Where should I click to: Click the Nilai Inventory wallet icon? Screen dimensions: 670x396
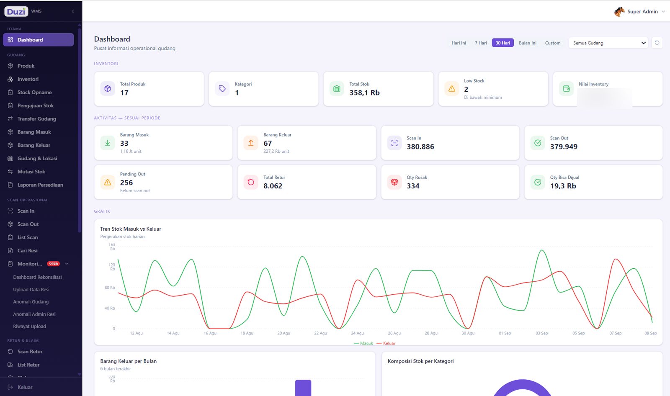click(566, 89)
